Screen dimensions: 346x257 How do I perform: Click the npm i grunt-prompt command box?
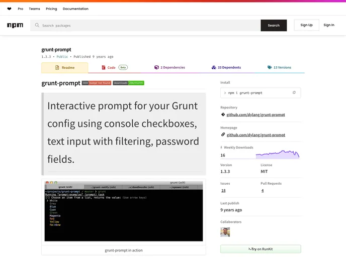(261, 93)
